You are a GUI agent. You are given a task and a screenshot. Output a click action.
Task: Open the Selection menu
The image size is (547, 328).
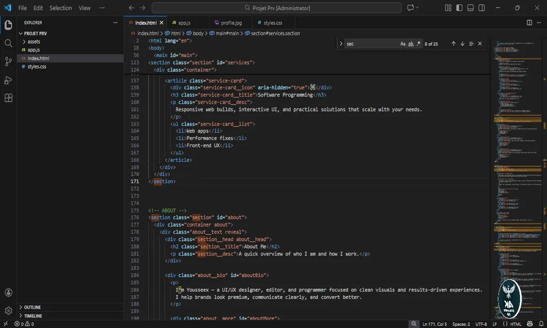pyautogui.click(x=61, y=8)
